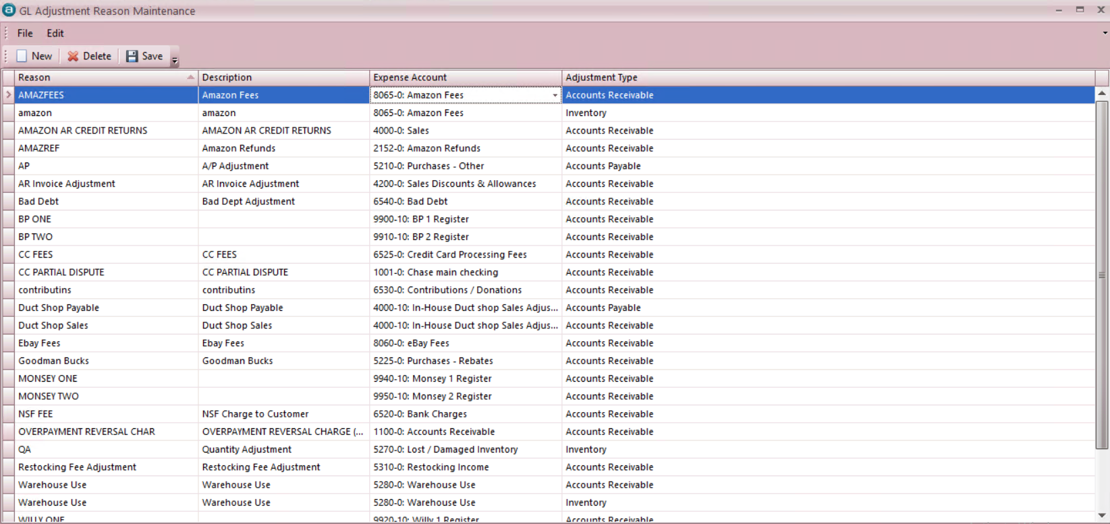Click the empty Description cell for BP ONE
The height and width of the screenshot is (524, 1110).
[283, 219]
